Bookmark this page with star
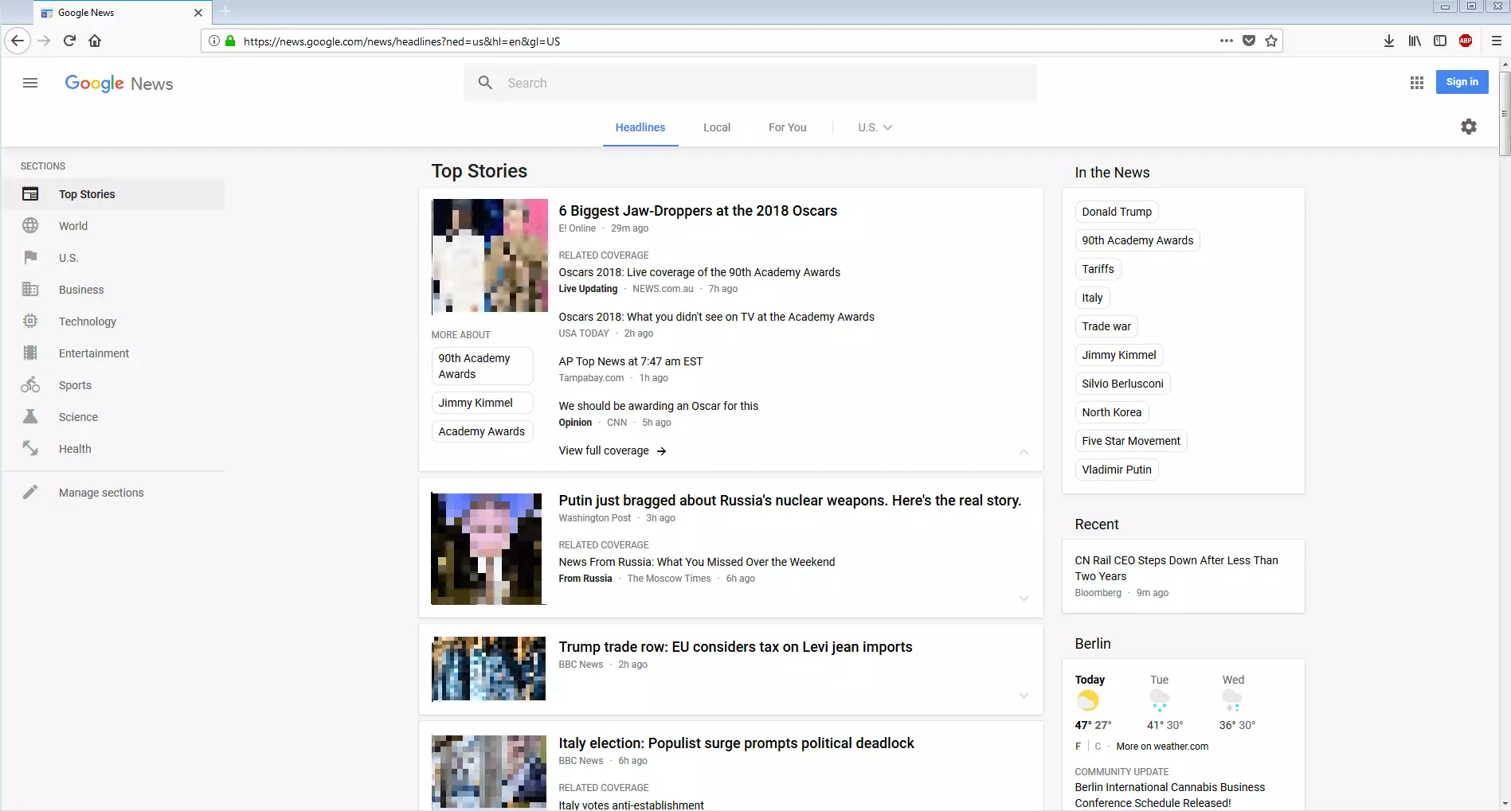 point(1271,41)
